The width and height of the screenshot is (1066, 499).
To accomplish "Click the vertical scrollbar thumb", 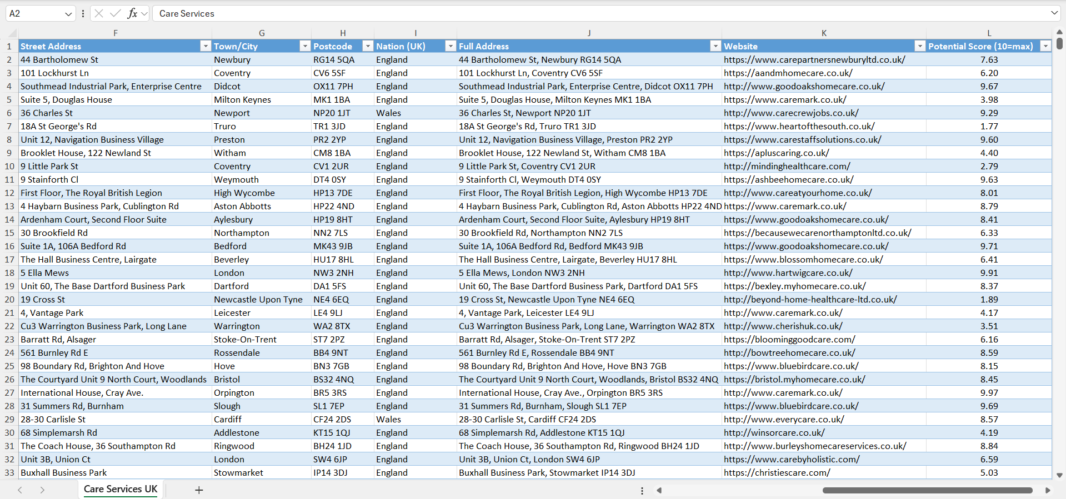I will (1059, 43).
